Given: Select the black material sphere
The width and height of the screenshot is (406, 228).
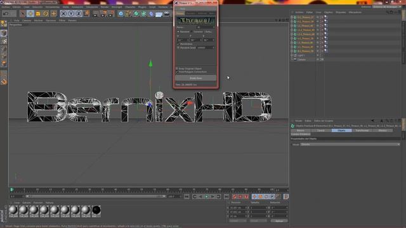Looking at the screenshot, I should click(x=96, y=210).
